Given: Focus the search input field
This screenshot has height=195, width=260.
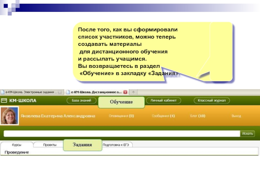Looking at the screenshot, I should pos(122,134).
